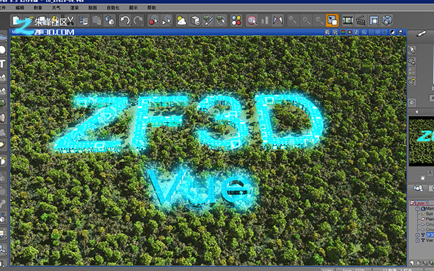434x271 pixels.
Task: Open the atmosphere editor sun-cloud icon
Action: (182, 20)
